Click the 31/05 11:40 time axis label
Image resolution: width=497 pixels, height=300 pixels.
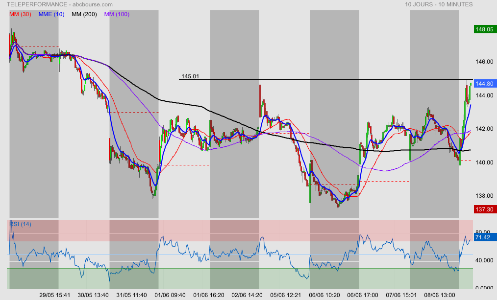(131, 295)
